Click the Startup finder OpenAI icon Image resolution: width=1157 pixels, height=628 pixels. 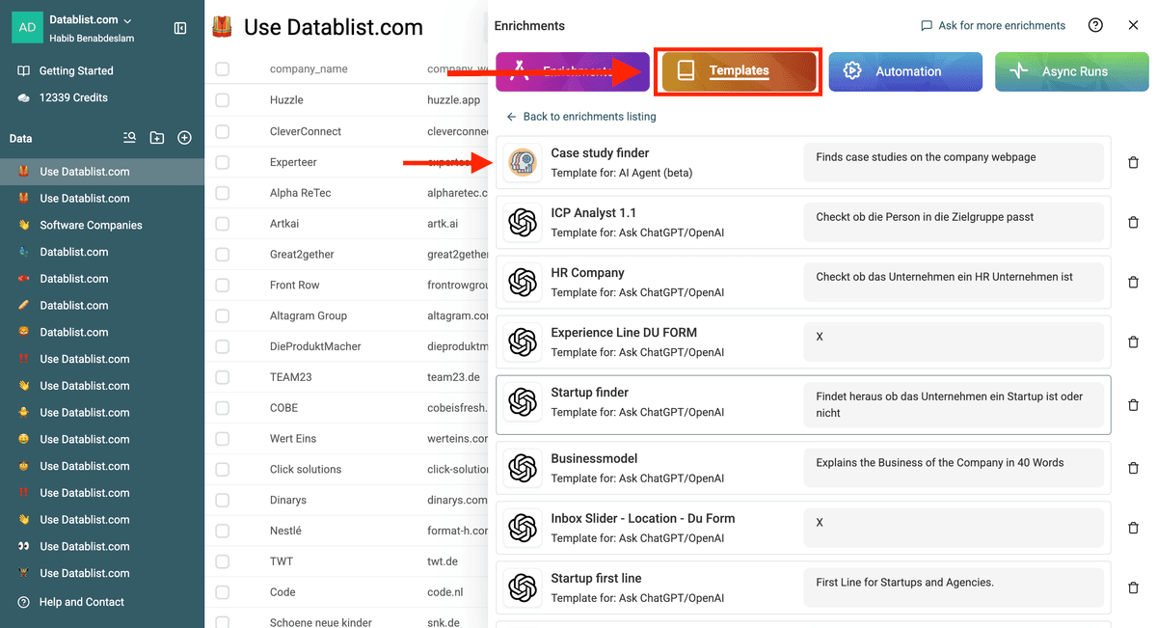point(523,402)
